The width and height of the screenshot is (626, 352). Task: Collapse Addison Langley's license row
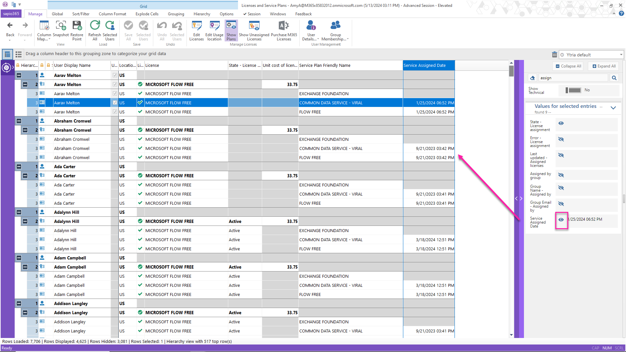25,313
